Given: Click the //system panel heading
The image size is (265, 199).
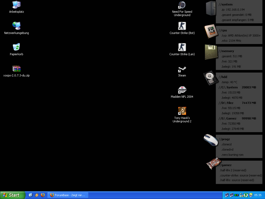Looking at the screenshot, I should coord(225,4).
